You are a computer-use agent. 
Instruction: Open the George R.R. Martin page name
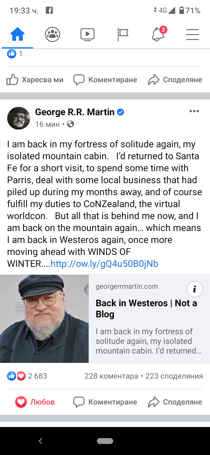tap(75, 112)
